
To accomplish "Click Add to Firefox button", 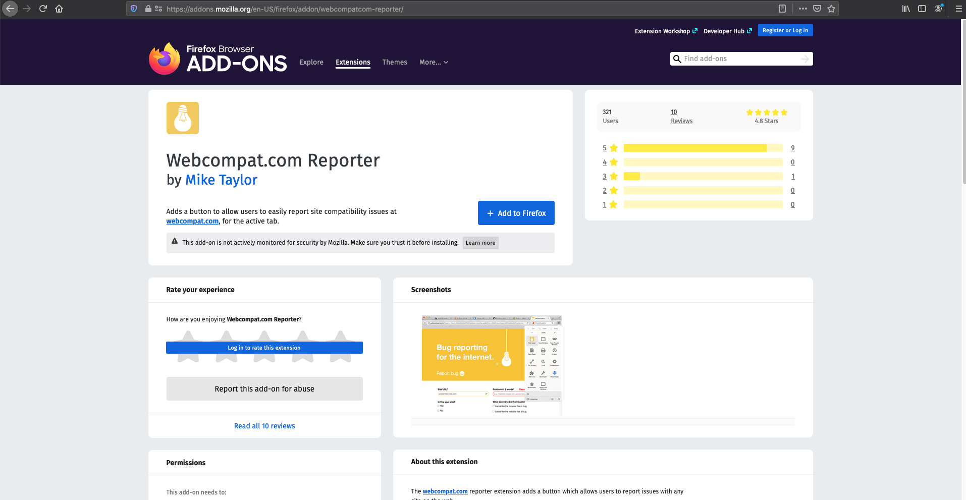I will pyautogui.click(x=516, y=213).
